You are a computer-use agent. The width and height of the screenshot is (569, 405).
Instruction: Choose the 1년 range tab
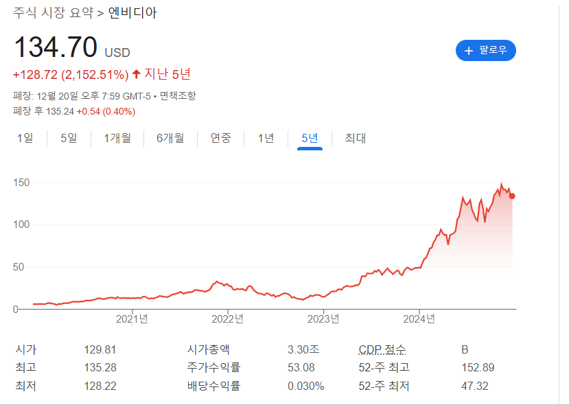pyautogui.click(x=266, y=138)
